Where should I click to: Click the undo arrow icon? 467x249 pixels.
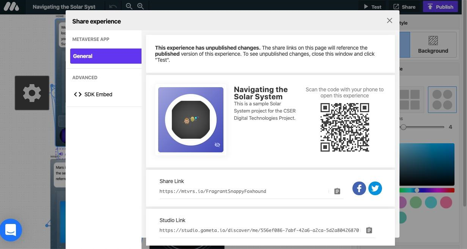click(113, 6)
